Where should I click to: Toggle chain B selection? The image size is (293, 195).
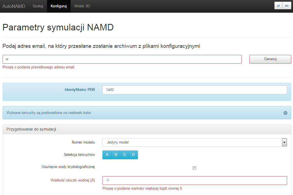click(x=116, y=155)
